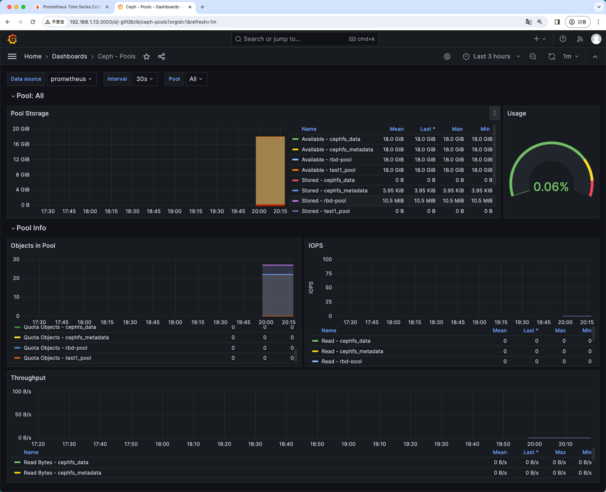The width and height of the screenshot is (606, 492).
Task: Open the Chrome three-dot menu
Action: pos(598,22)
